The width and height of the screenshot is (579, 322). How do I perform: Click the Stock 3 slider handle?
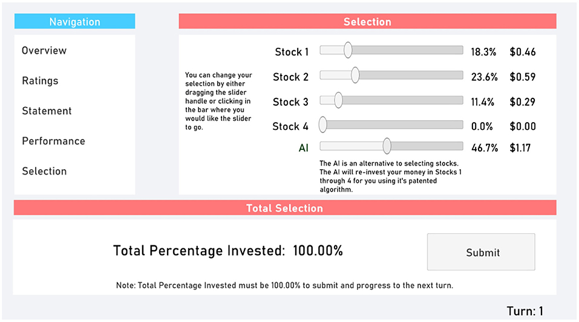pyautogui.click(x=338, y=100)
